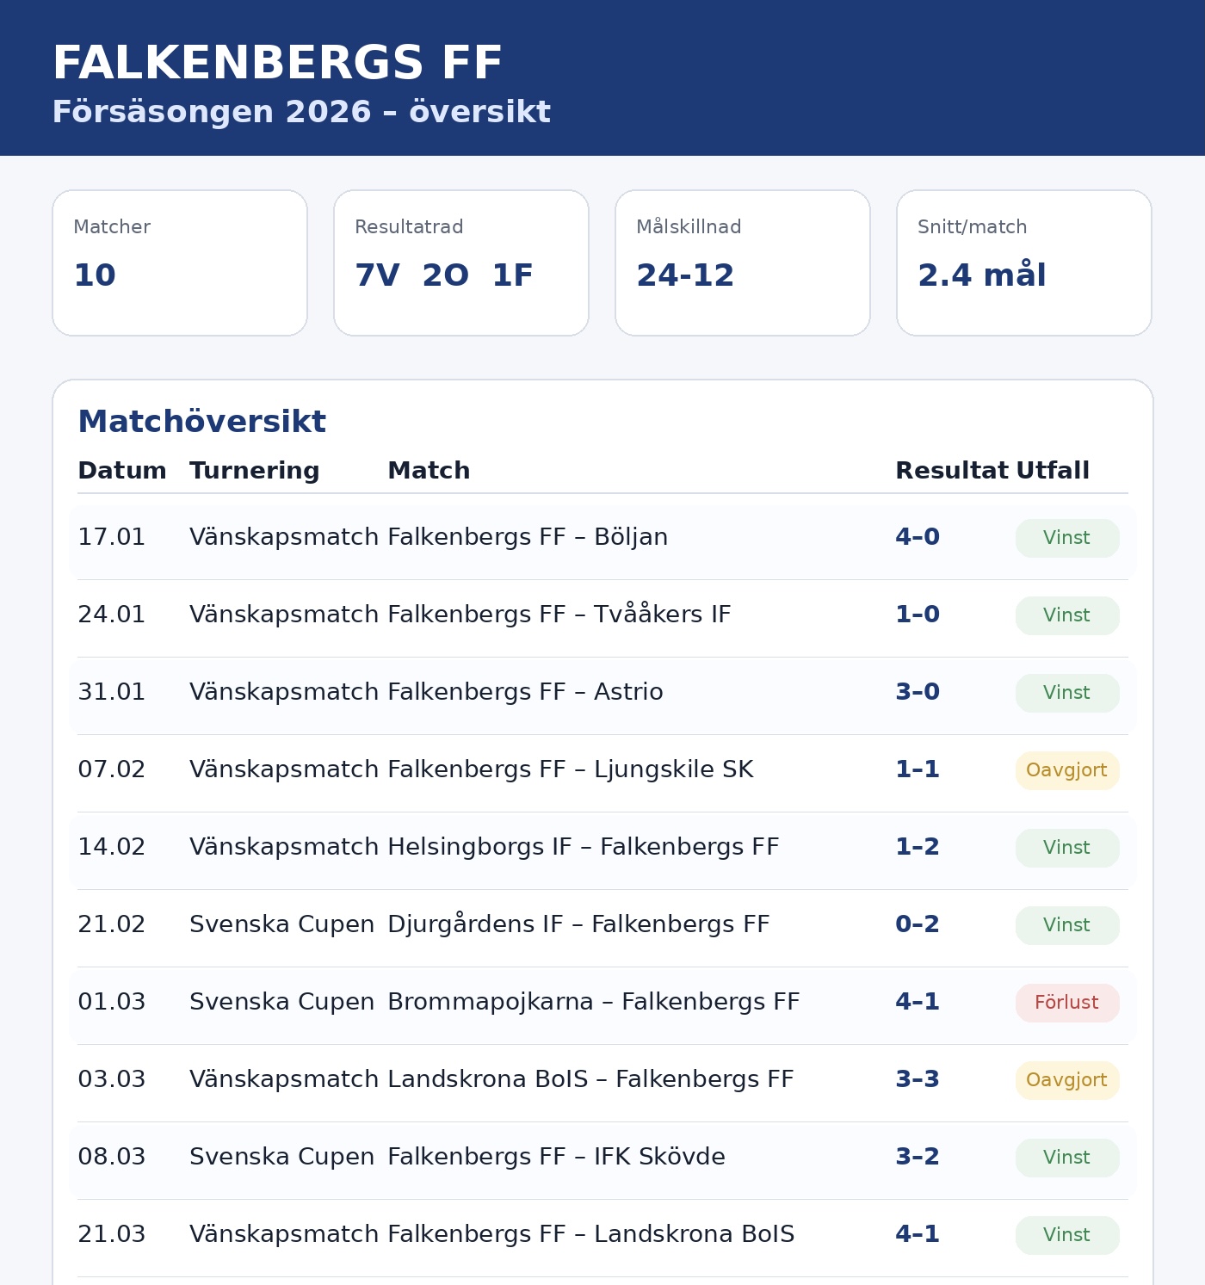
Task: Click the Utfall column header
Action: coord(1053,471)
